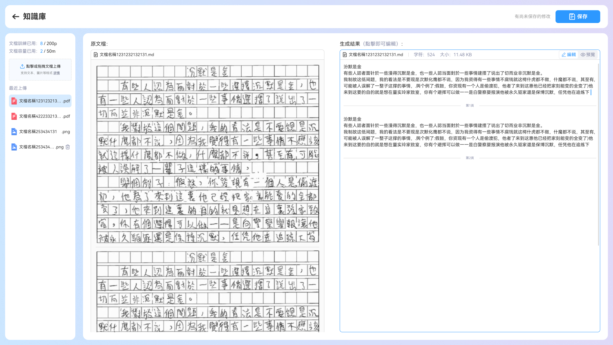Select the PDF icon of 文檔名稱123123213
Viewport: 613px width, 345px height.
(14, 101)
